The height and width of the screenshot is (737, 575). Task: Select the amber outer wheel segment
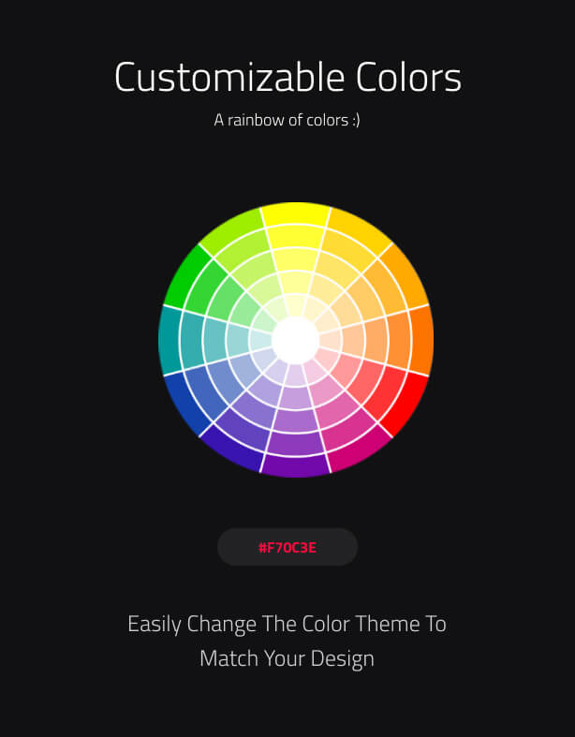pyautogui.click(x=407, y=276)
